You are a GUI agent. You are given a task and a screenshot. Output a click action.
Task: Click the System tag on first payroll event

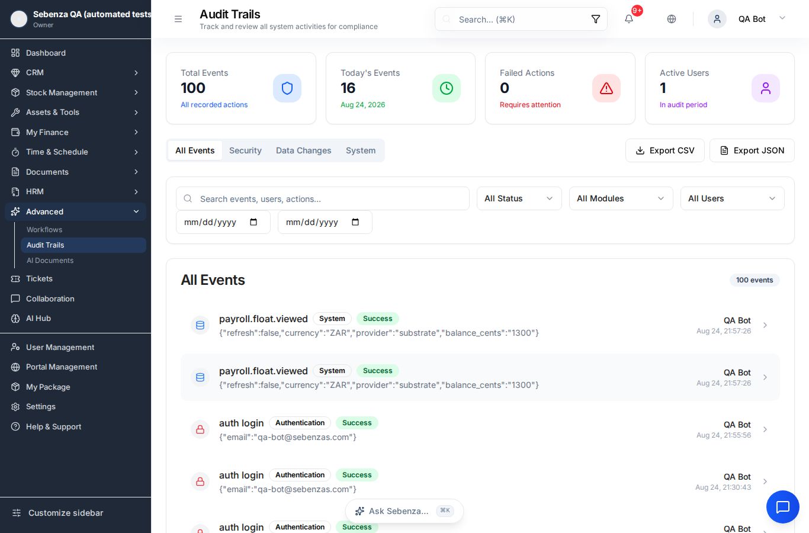coord(332,319)
